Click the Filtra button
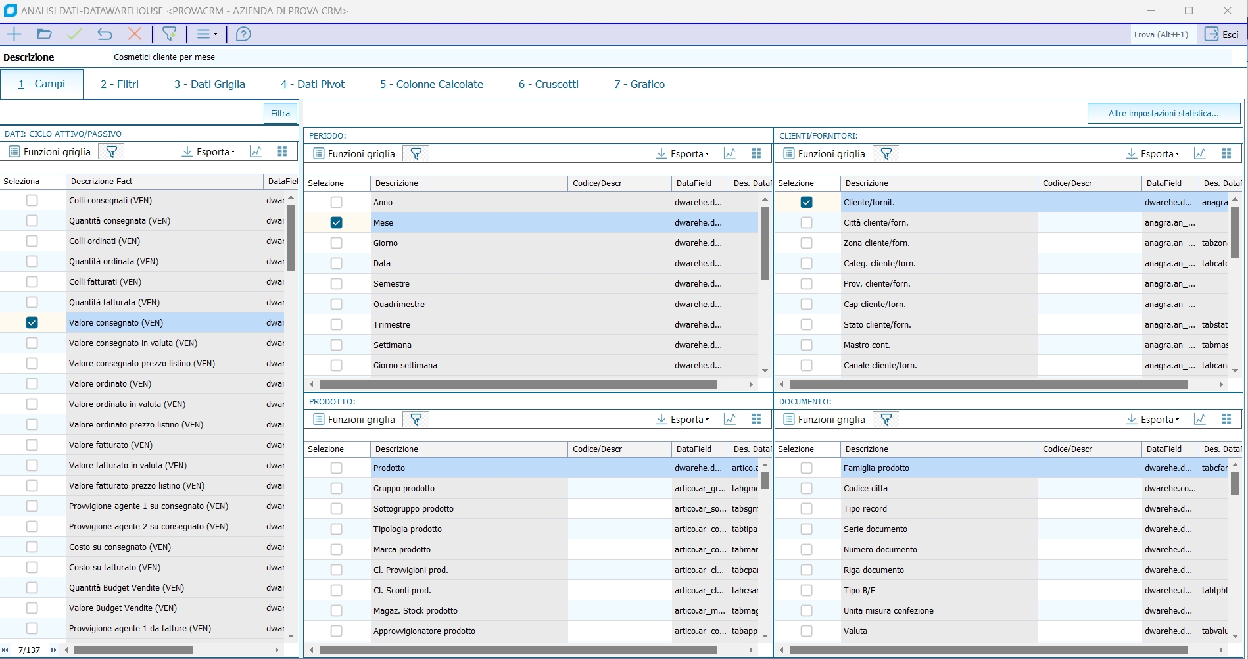This screenshot has height=659, width=1248. 280,114
